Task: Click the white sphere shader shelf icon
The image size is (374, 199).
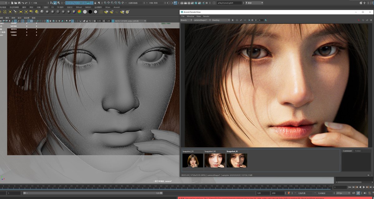Action: pyautogui.click(x=85, y=12)
